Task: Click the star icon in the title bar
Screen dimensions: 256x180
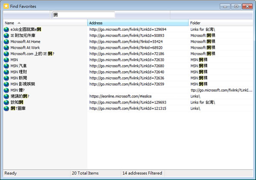Action: click(x=6, y=6)
